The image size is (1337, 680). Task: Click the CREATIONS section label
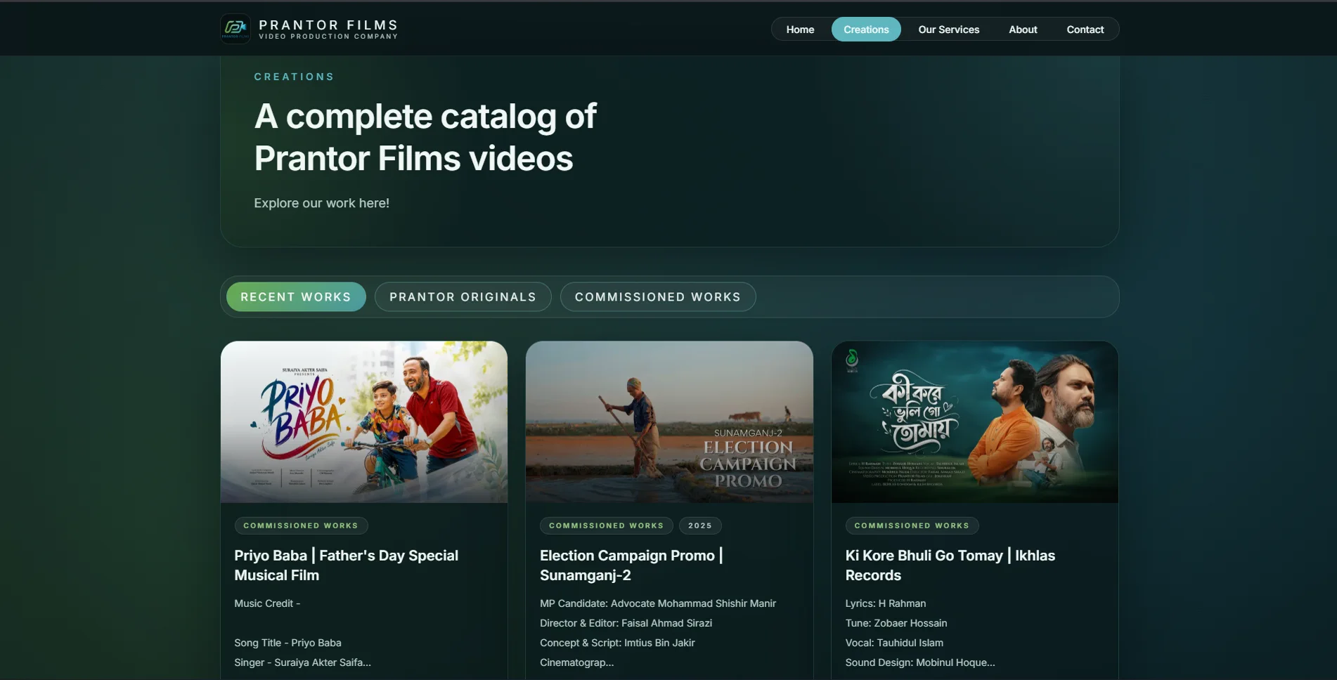[x=294, y=77]
